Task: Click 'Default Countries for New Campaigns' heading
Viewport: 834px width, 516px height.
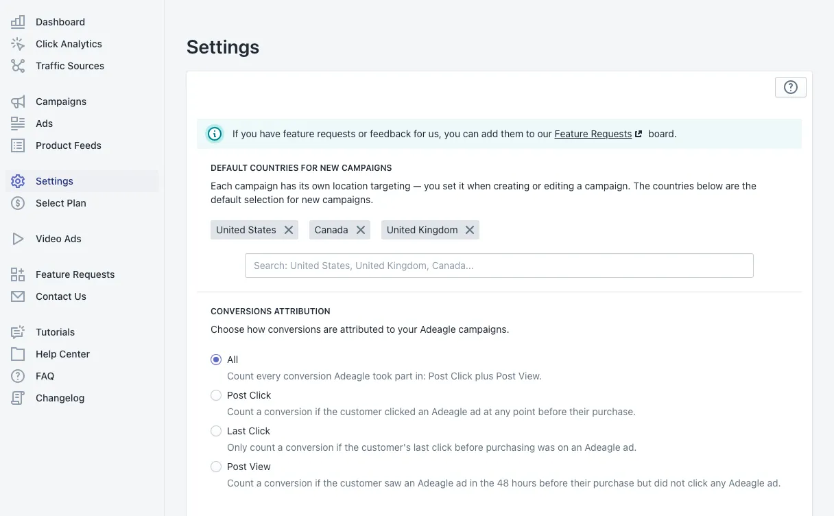Action: (x=301, y=167)
